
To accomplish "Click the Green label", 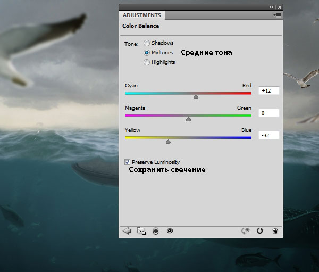I will 244,108.
